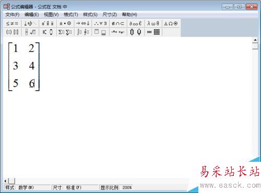Click matrix entry 1
The image size is (261, 193).
tap(16, 48)
